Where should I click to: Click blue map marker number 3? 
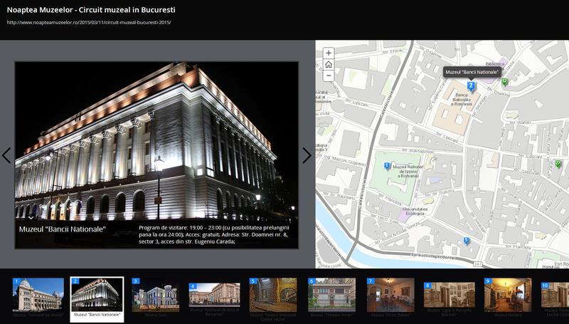467,241
